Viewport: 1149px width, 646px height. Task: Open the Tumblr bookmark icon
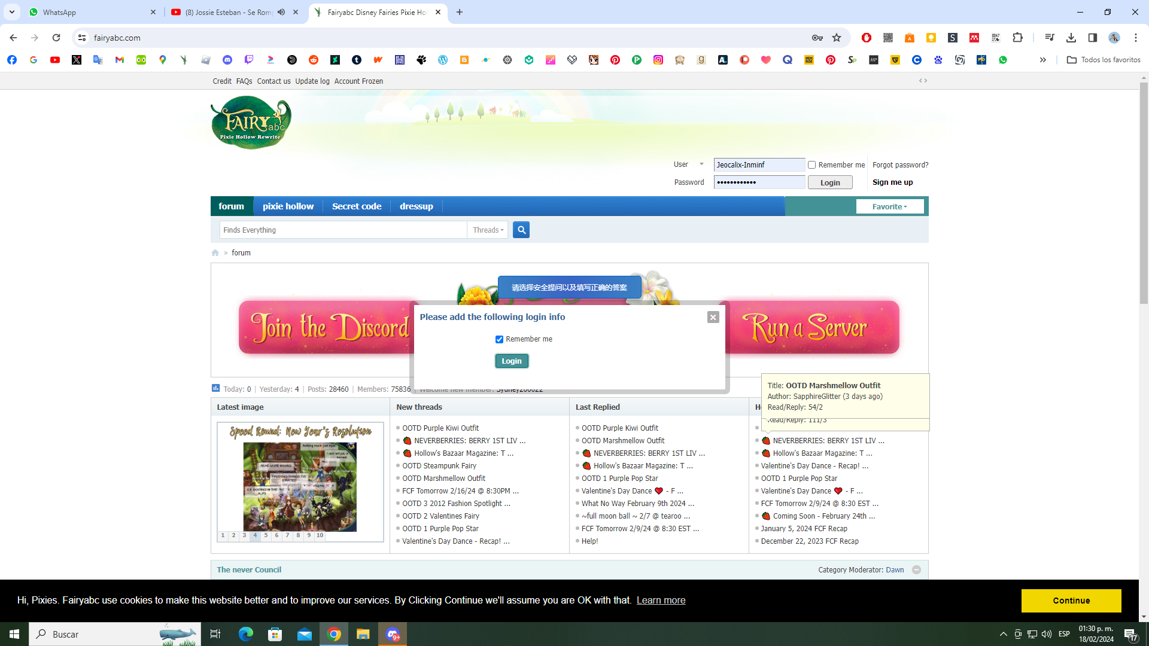coord(357,60)
